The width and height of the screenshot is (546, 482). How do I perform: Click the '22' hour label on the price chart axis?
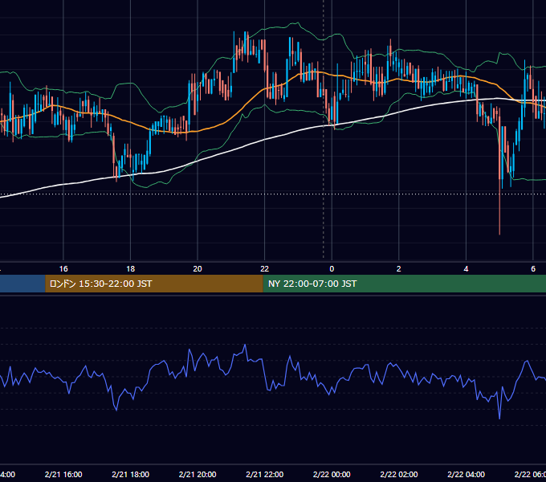tap(265, 269)
